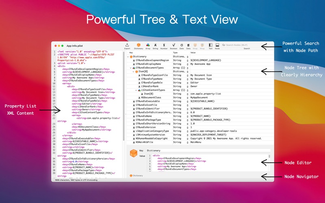Select the CFBundleDisplayName row
The height and width of the screenshot is (203, 325).
tap(200, 64)
